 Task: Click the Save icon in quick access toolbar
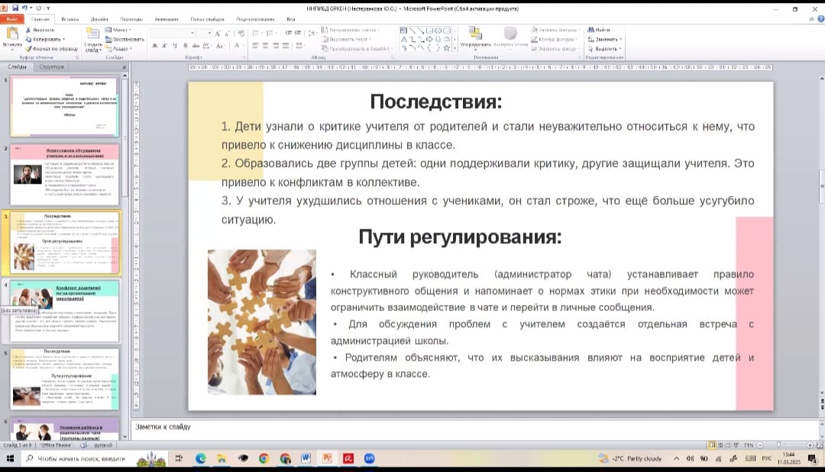click(15, 8)
